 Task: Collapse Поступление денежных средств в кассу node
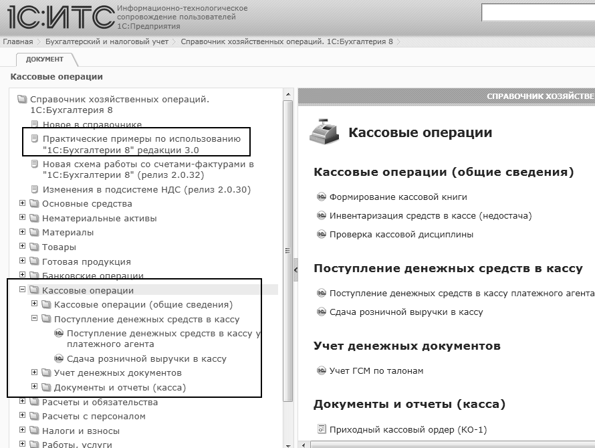click(x=35, y=318)
